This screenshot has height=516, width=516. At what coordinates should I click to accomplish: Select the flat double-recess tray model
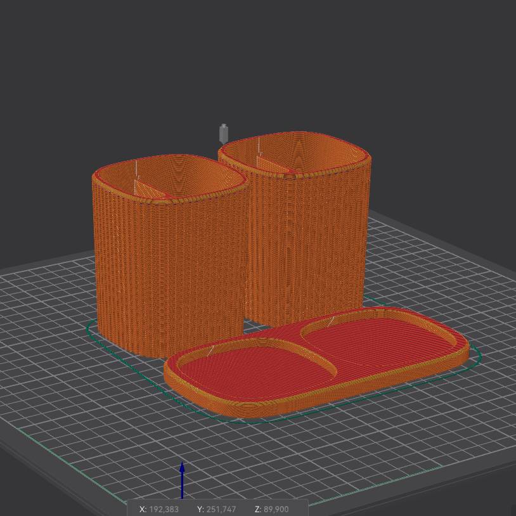[316, 362]
